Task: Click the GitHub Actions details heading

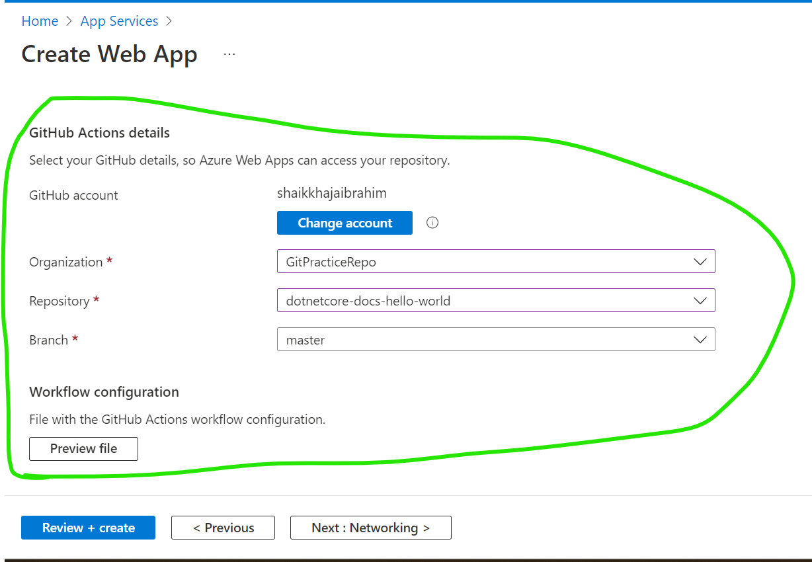Action: point(99,133)
